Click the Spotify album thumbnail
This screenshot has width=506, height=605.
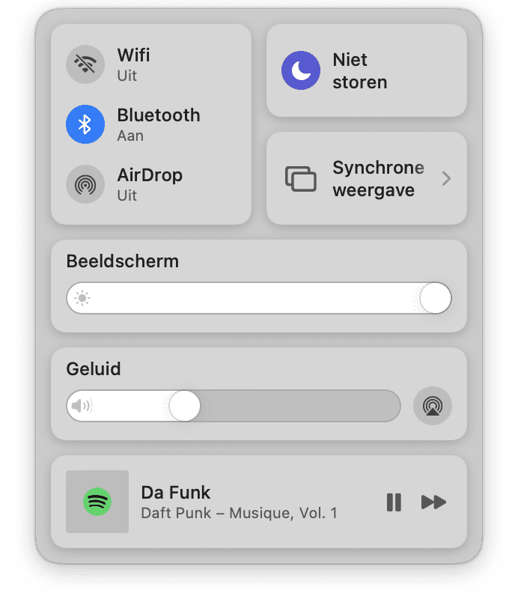click(97, 502)
